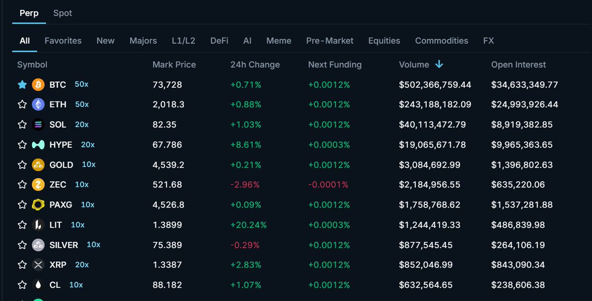
Task: Click ZEC next funding -0.0001%
Action: point(328,185)
